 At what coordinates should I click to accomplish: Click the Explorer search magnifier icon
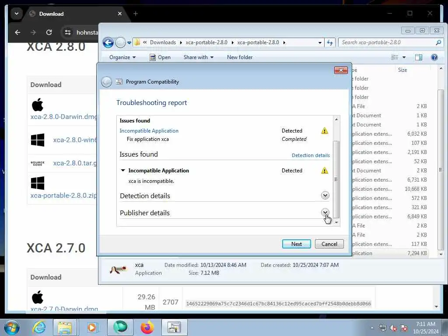click(x=438, y=42)
